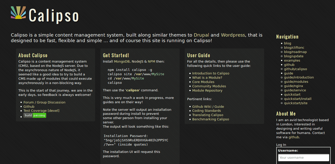
Task: Go to blog/roadmap in Navigation
Action: coord(295,52)
